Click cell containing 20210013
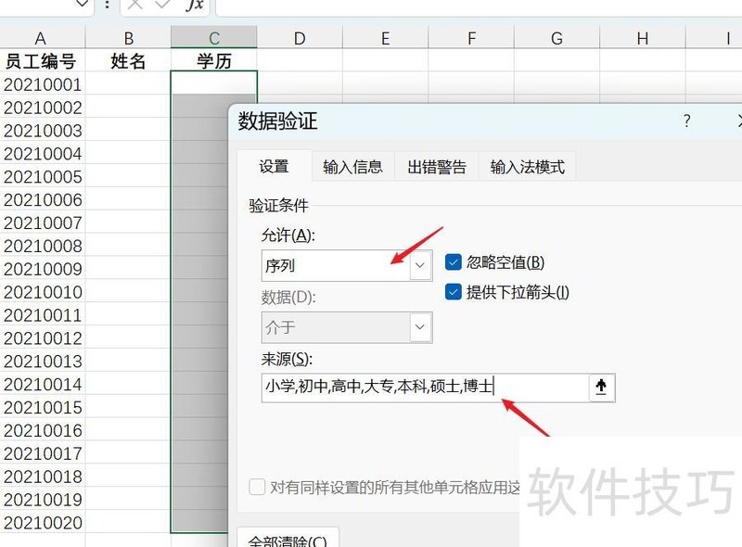The width and height of the screenshot is (742, 547). 42,361
